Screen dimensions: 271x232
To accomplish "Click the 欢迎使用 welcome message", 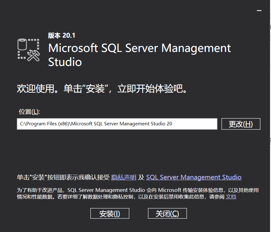I will (x=103, y=89).
